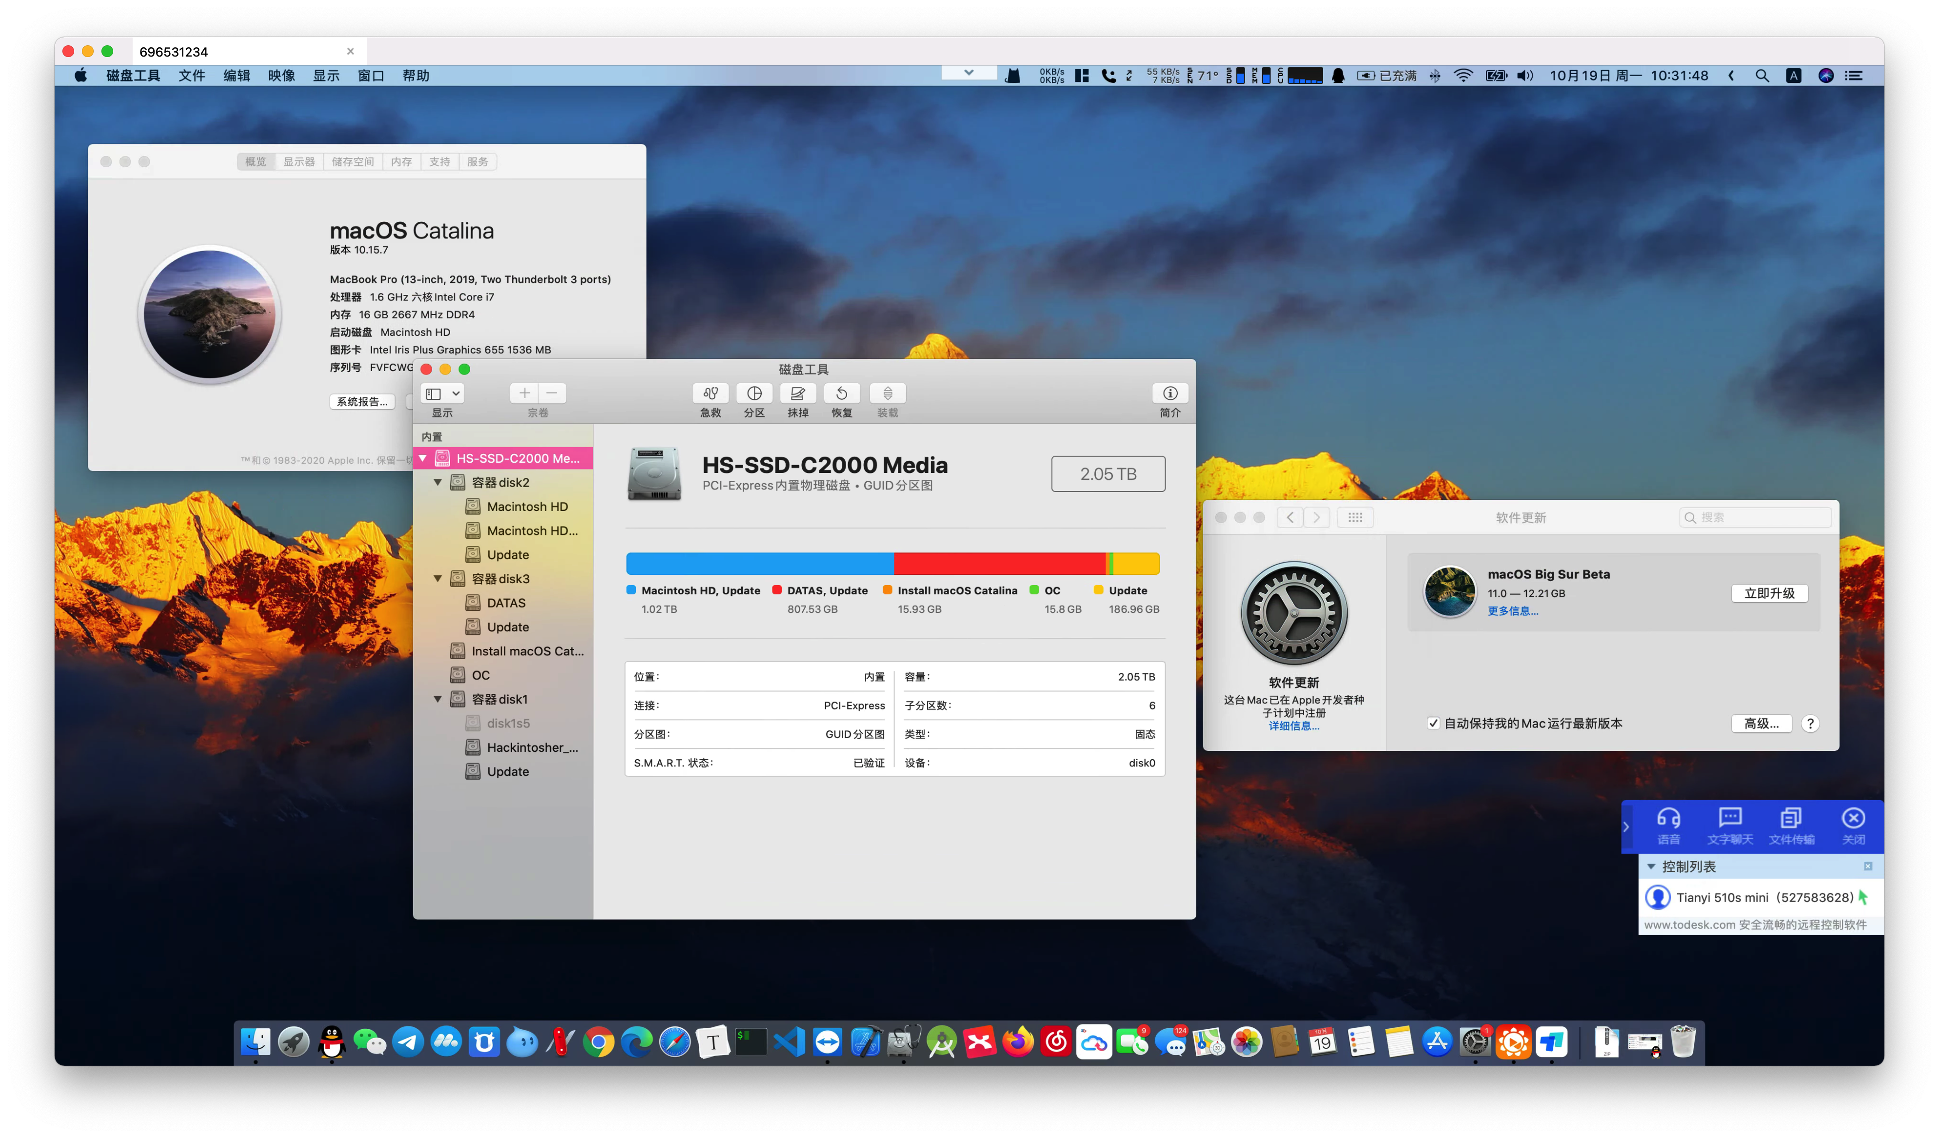Viewport: 1939px width, 1138px height.
Task: Click the 详细信息... link under Software Update
Action: (1293, 726)
